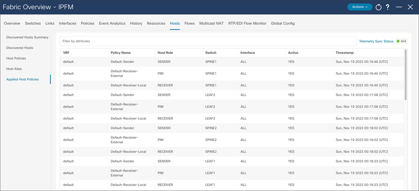Click Default-Sender policy in SPINE2 row
Screen dimensions: 419x191
pyautogui.click(x=122, y=128)
